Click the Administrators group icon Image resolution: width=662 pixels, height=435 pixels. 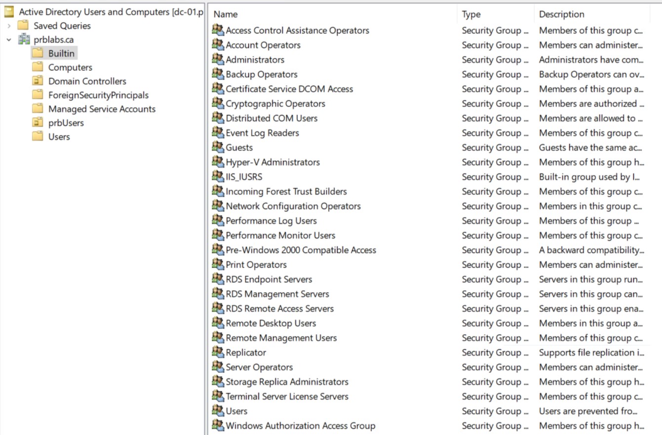pyautogui.click(x=218, y=59)
